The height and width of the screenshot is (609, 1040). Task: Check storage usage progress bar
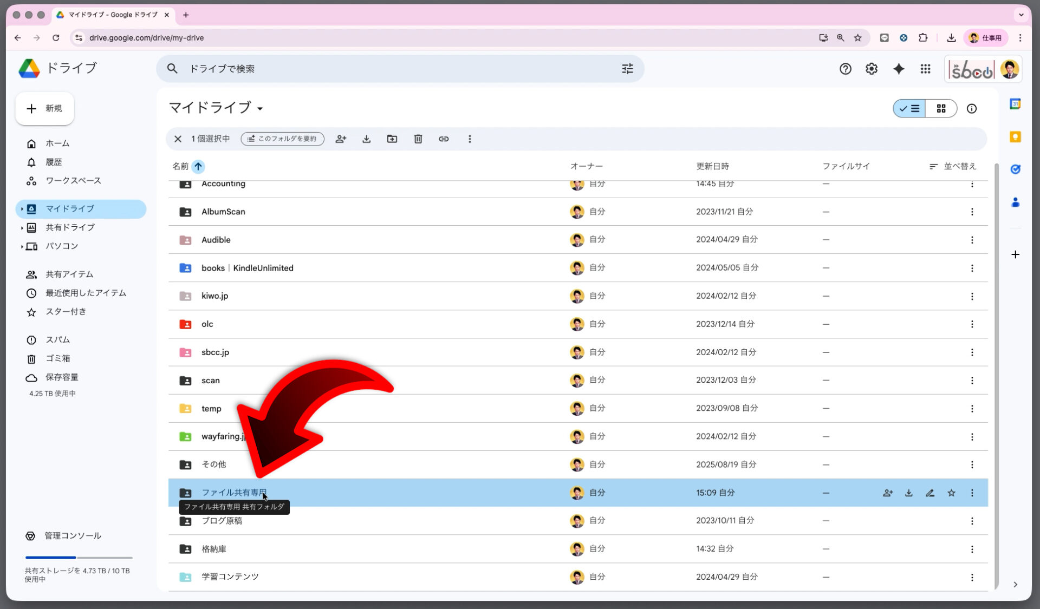78,558
